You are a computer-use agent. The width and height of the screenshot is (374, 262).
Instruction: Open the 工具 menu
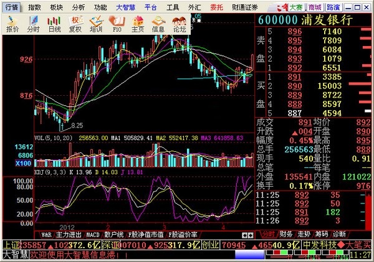tap(173, 7)
